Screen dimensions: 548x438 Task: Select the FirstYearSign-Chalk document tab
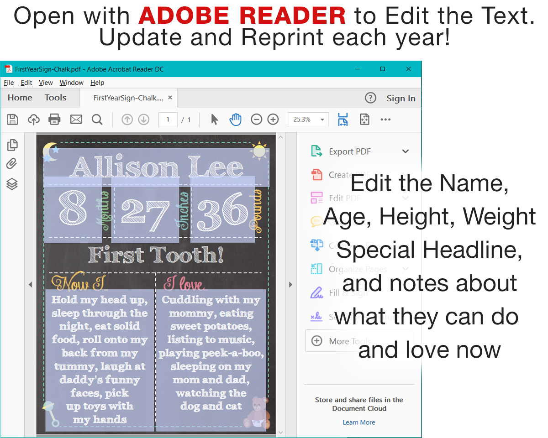128,98
